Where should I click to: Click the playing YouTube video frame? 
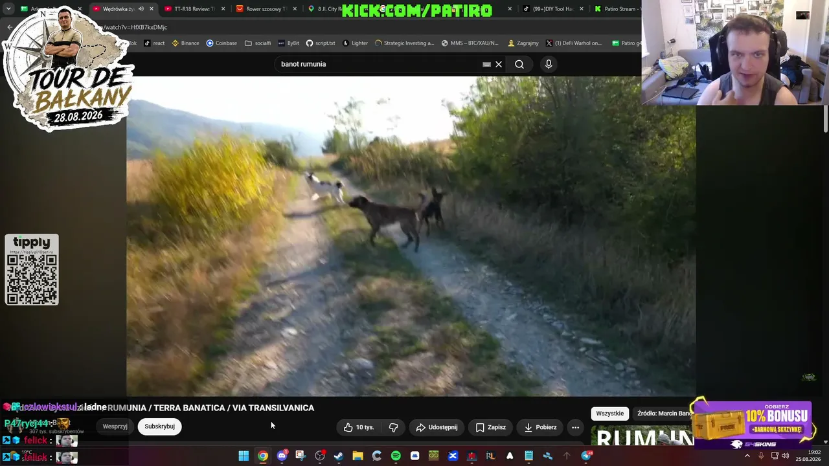click(x=411, y=236)
